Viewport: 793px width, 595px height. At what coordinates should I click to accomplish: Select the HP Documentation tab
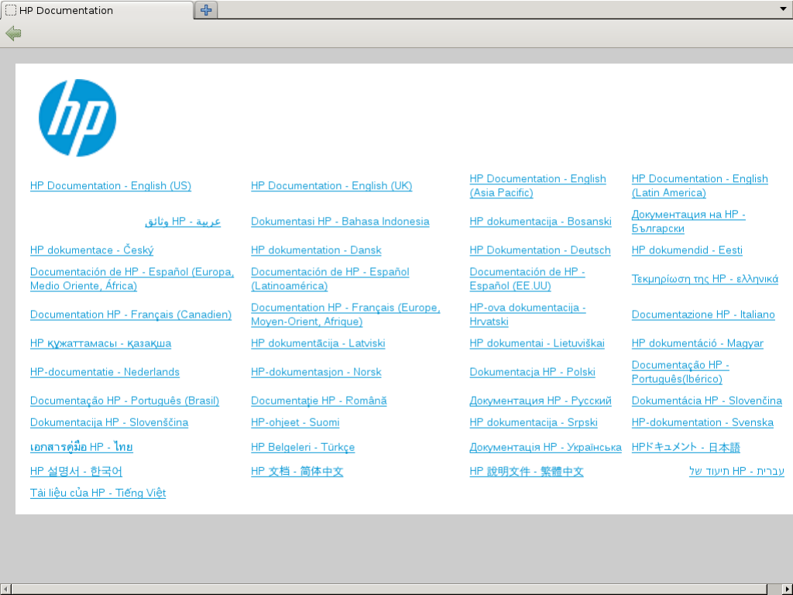coord(97,10)
